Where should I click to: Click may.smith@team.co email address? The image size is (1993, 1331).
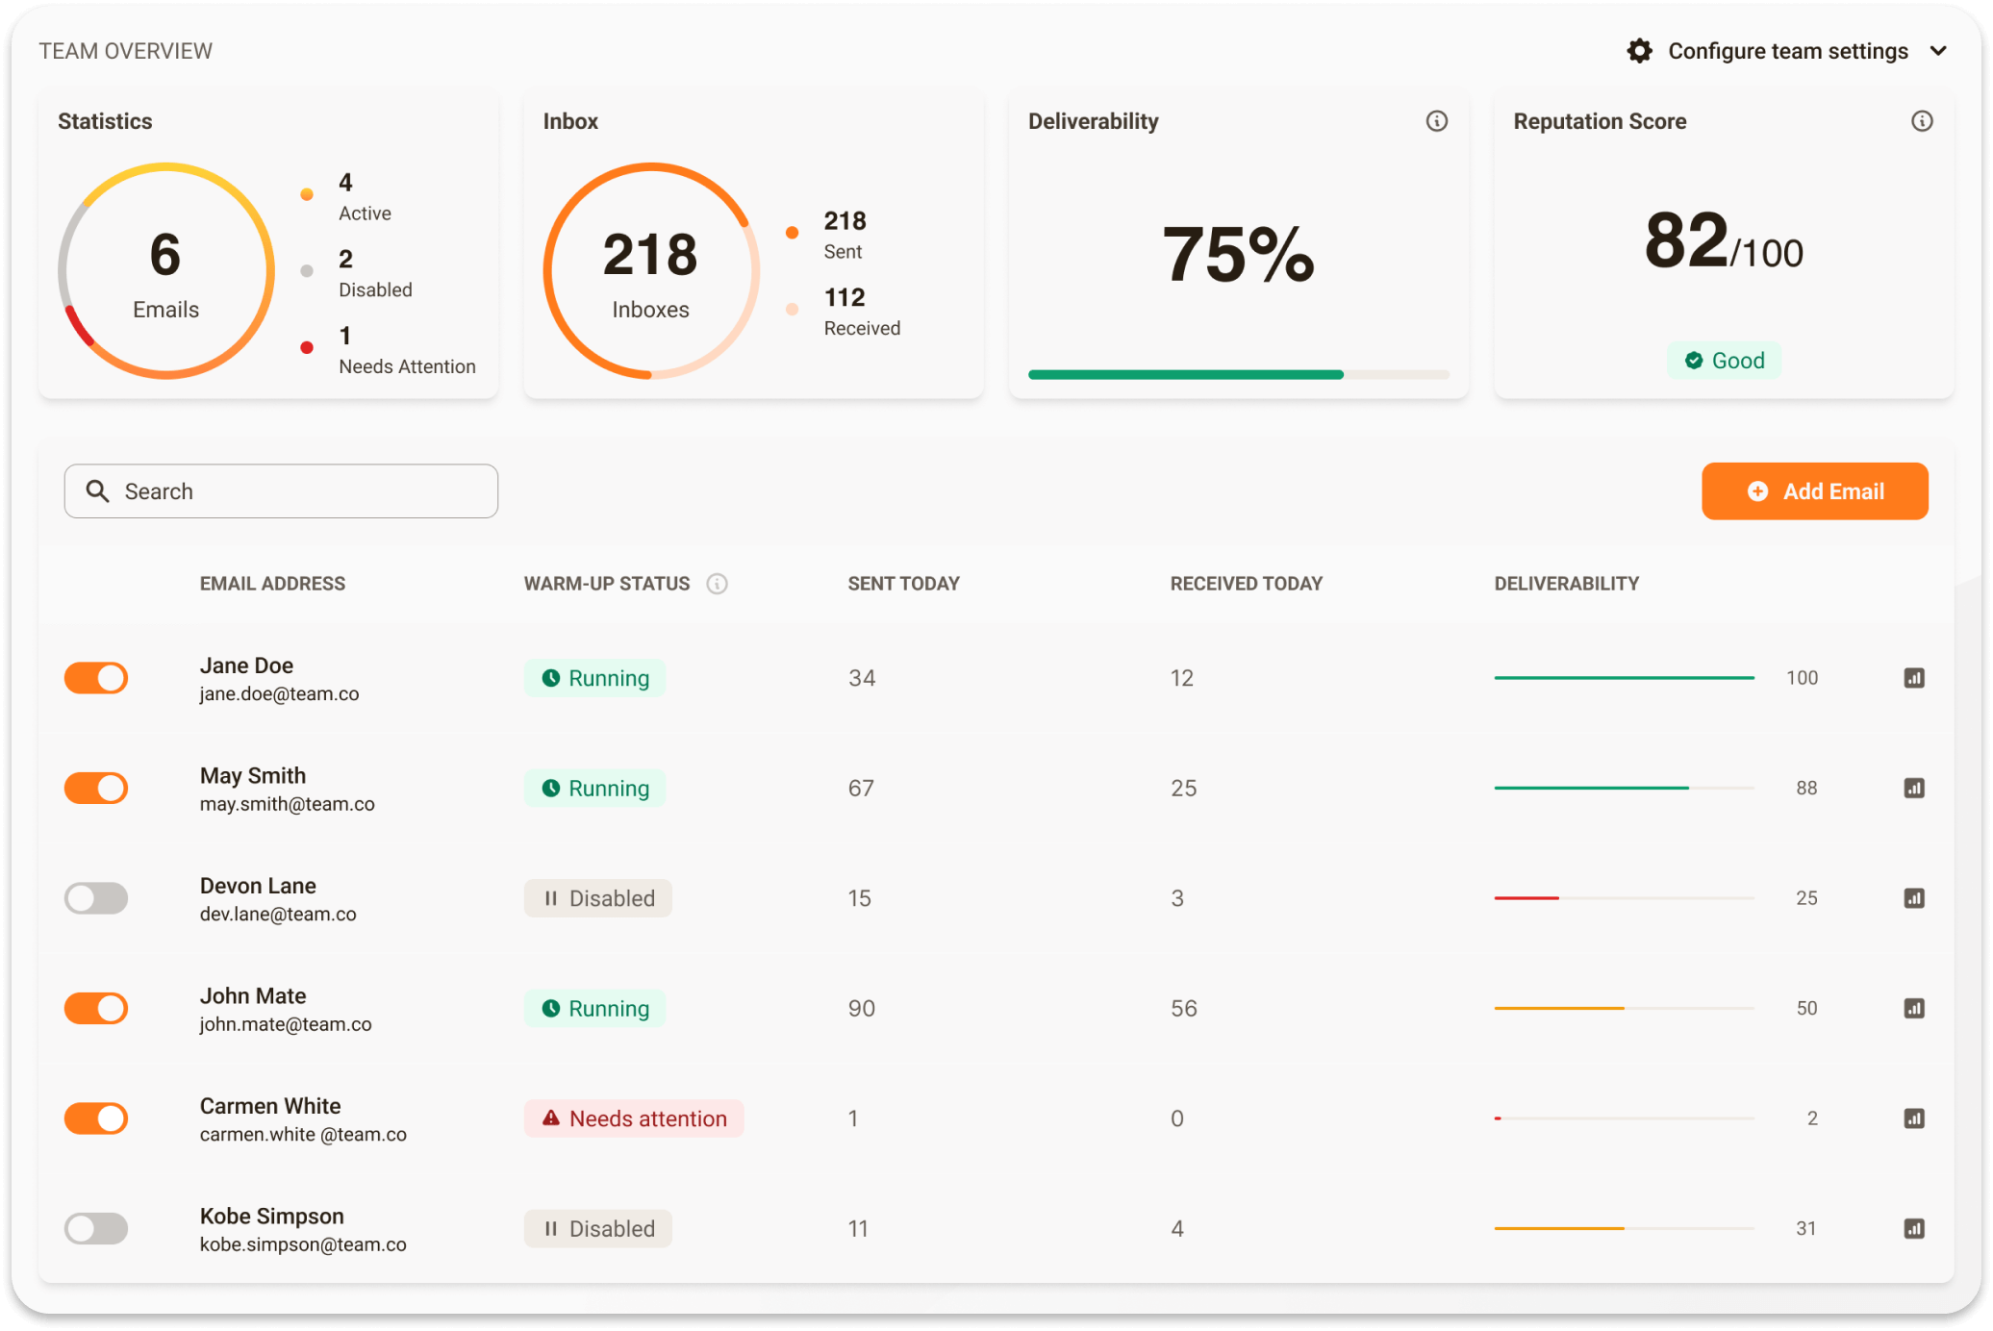tap(287, 804)
